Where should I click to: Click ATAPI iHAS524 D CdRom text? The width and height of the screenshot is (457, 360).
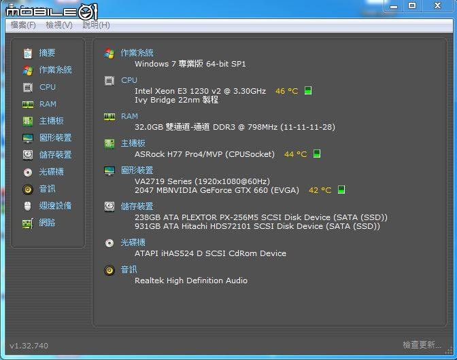[210, 253]
